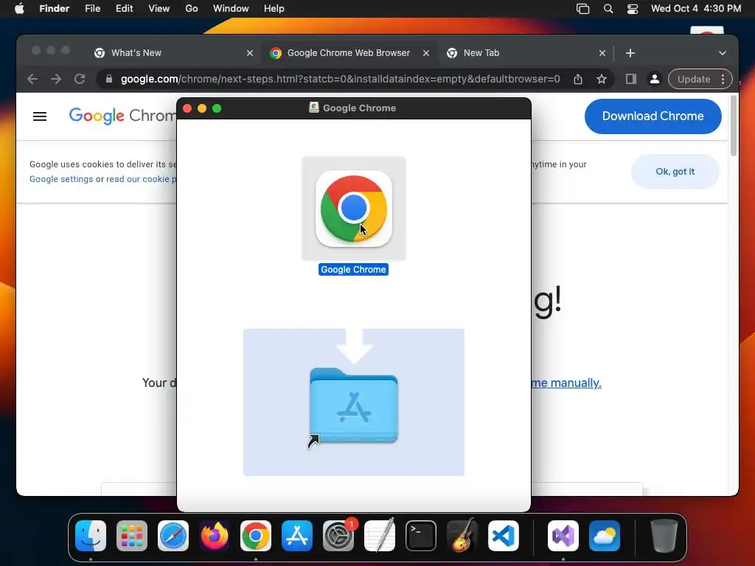755x566 pixels.
Task: Click the Stage Manager icon in menu bar
Action: point(582,9)
